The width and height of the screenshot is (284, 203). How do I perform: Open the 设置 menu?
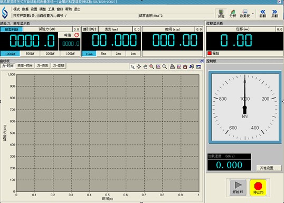(34, 9)
